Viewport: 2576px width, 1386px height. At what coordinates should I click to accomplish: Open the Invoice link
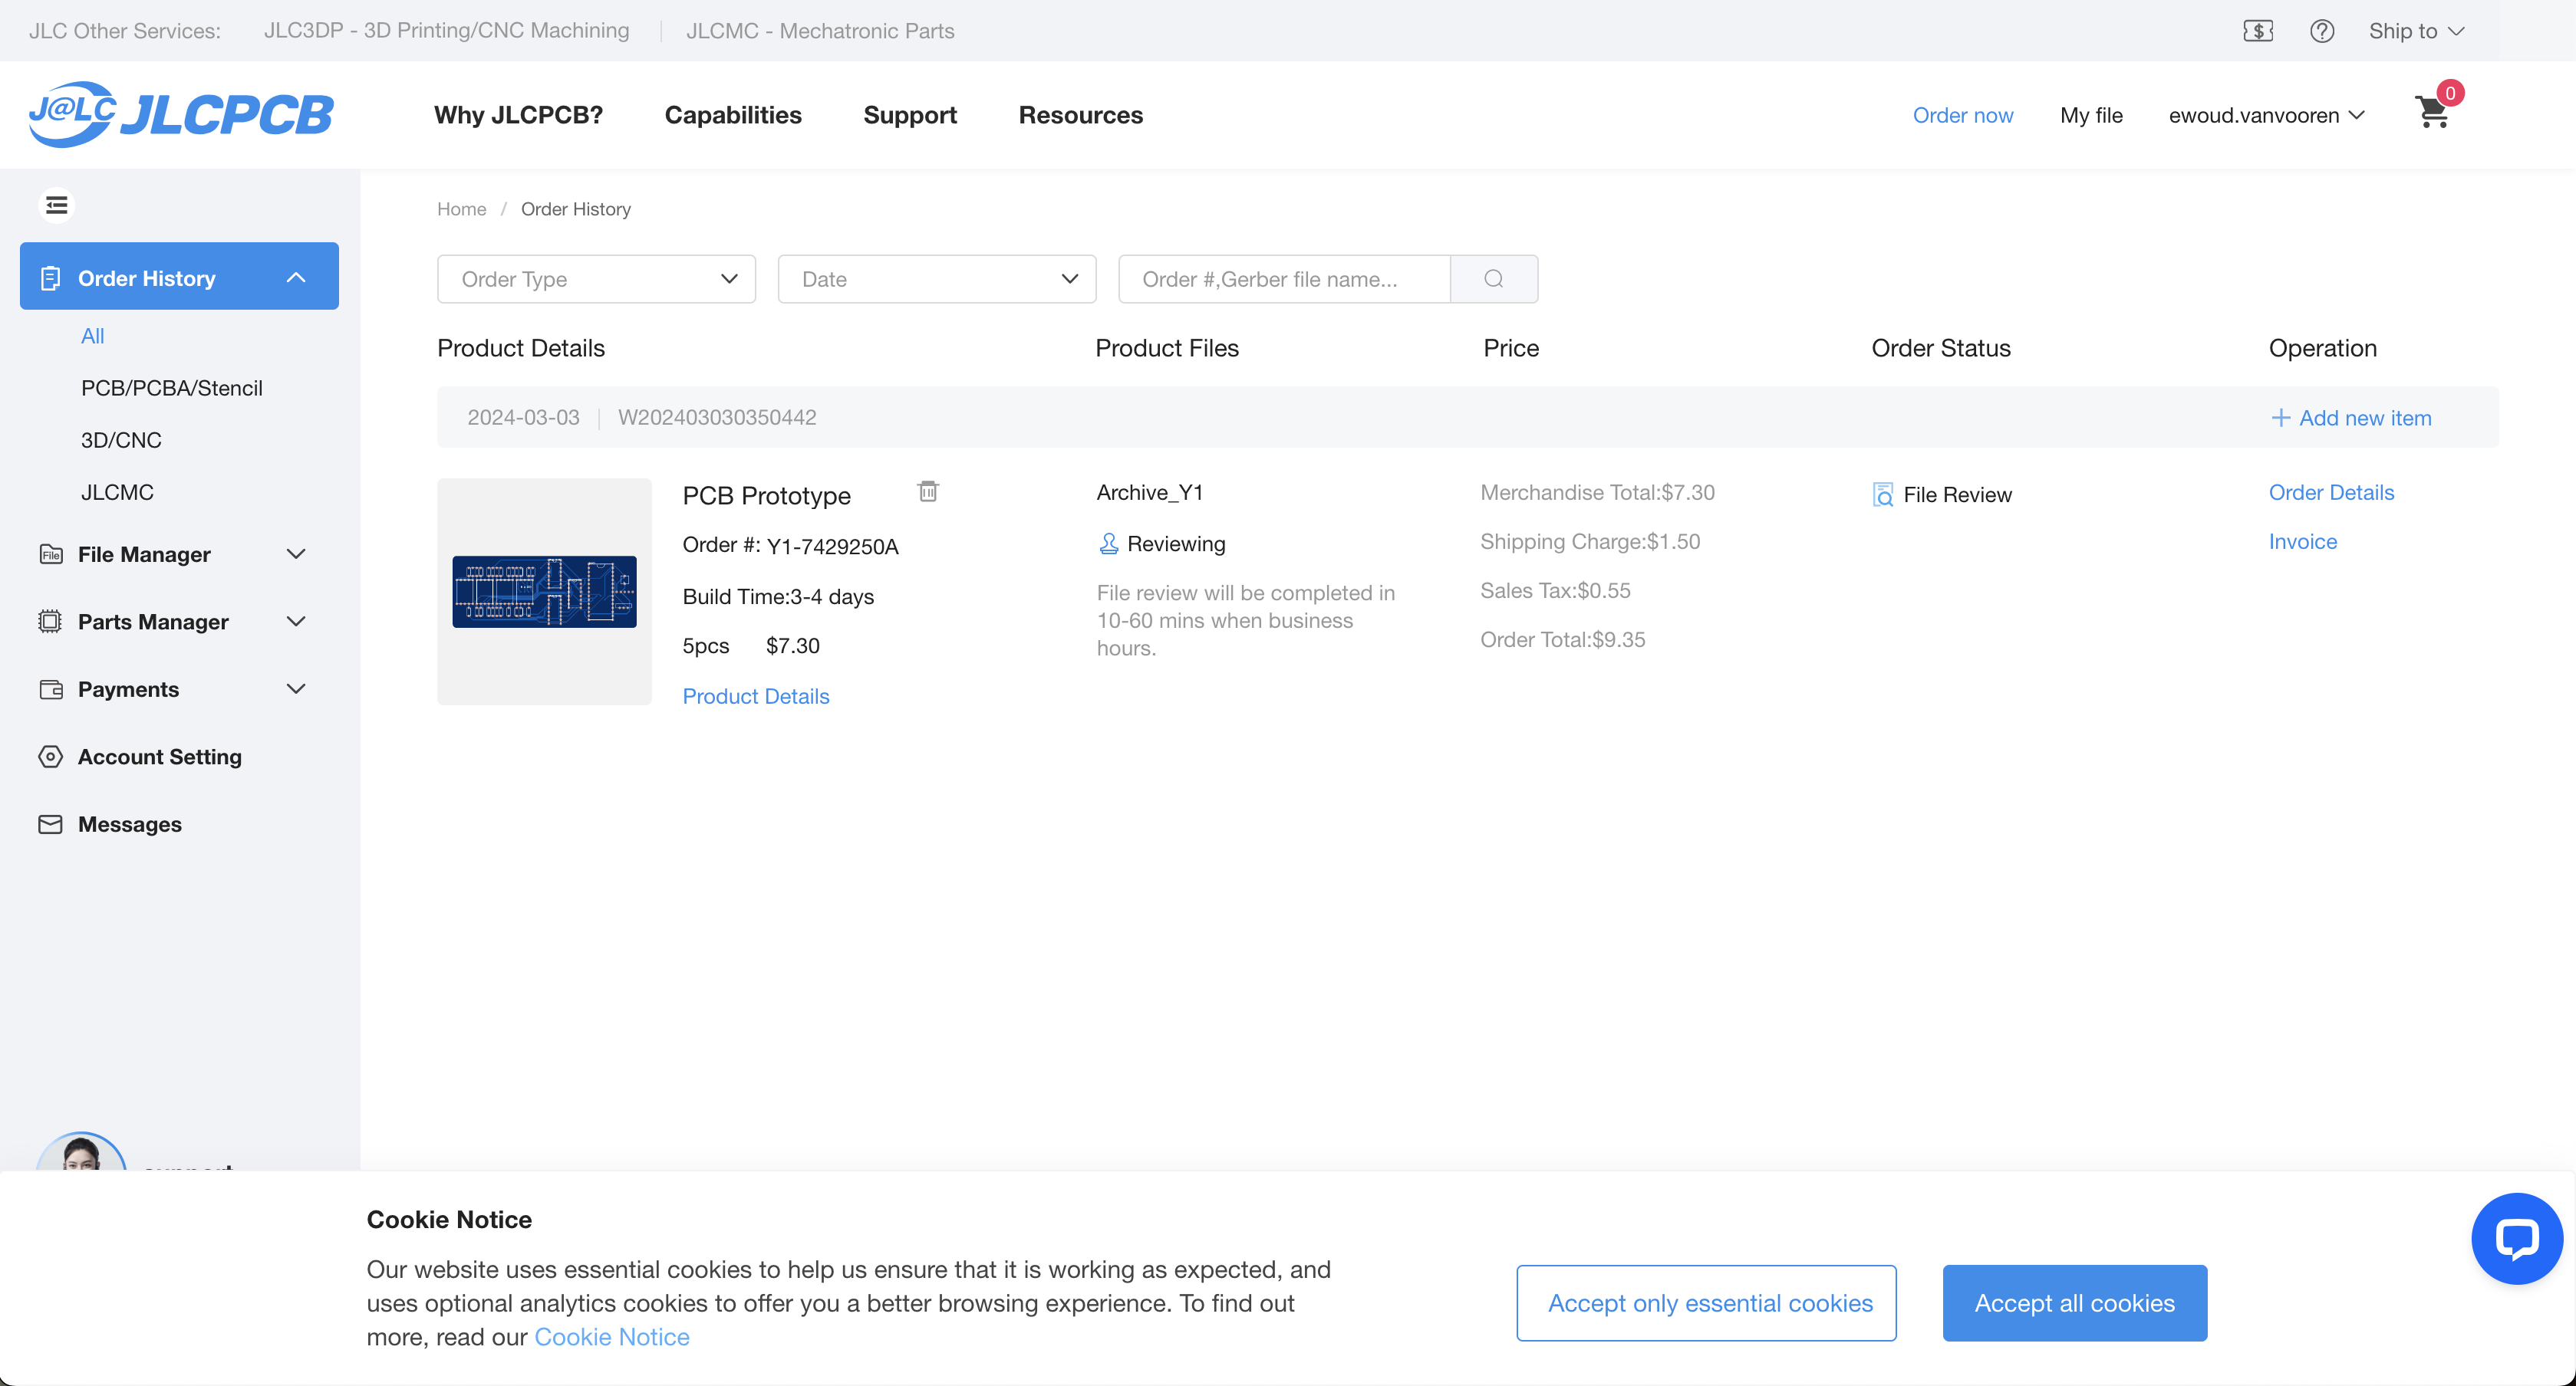click(x=2302, y=542)
